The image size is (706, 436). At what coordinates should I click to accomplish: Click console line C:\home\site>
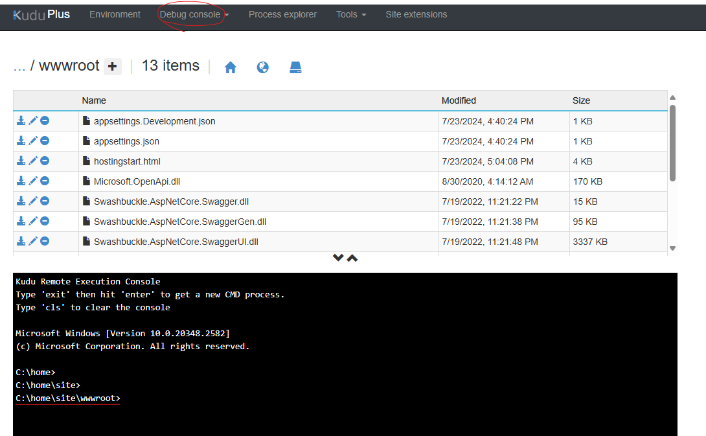point(48,385)
